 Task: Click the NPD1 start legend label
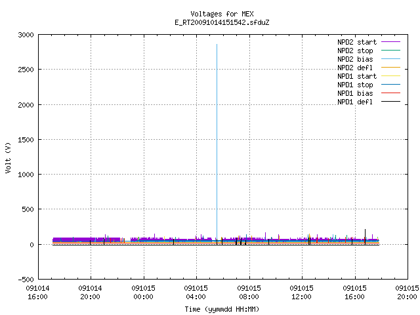[357, 76]
